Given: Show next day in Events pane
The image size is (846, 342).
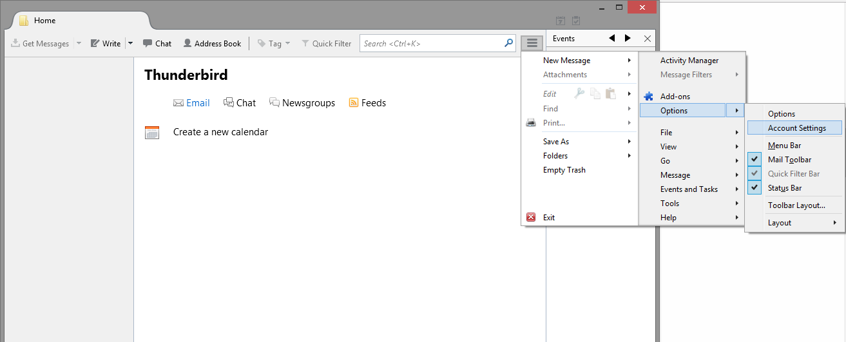Looking at the screenshot, I should click(628, 38).
